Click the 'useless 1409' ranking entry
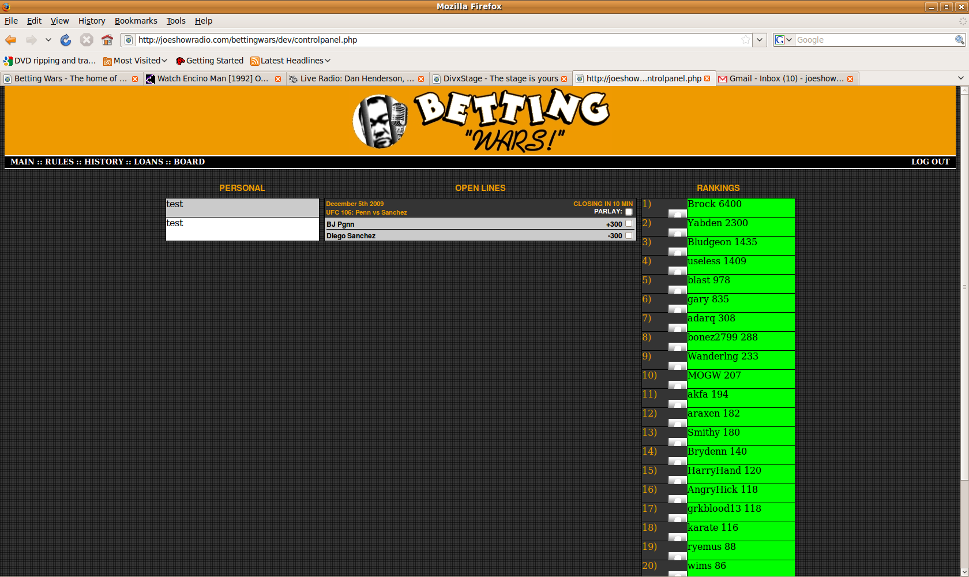This screenshot has width=969, height=577. click(741, 265)
